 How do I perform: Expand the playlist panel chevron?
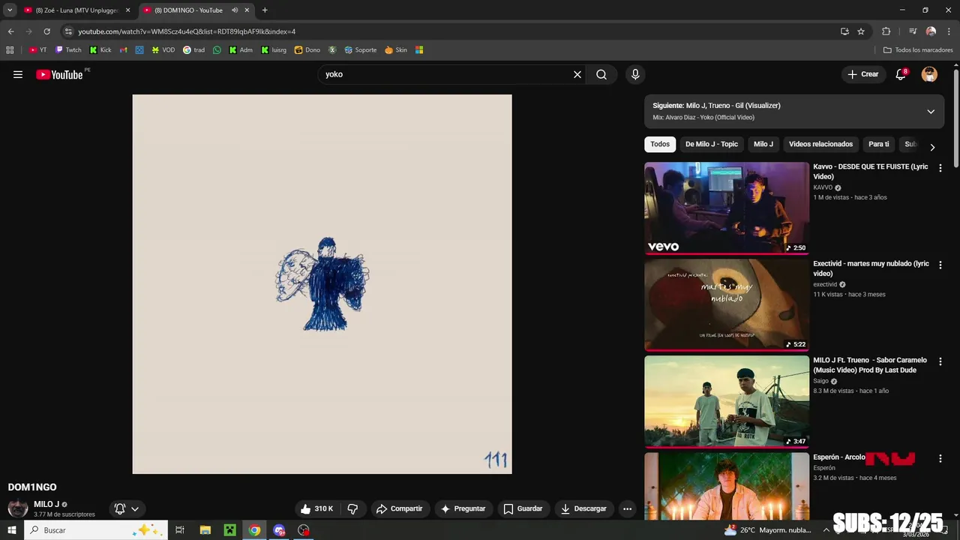click(931, 112)
